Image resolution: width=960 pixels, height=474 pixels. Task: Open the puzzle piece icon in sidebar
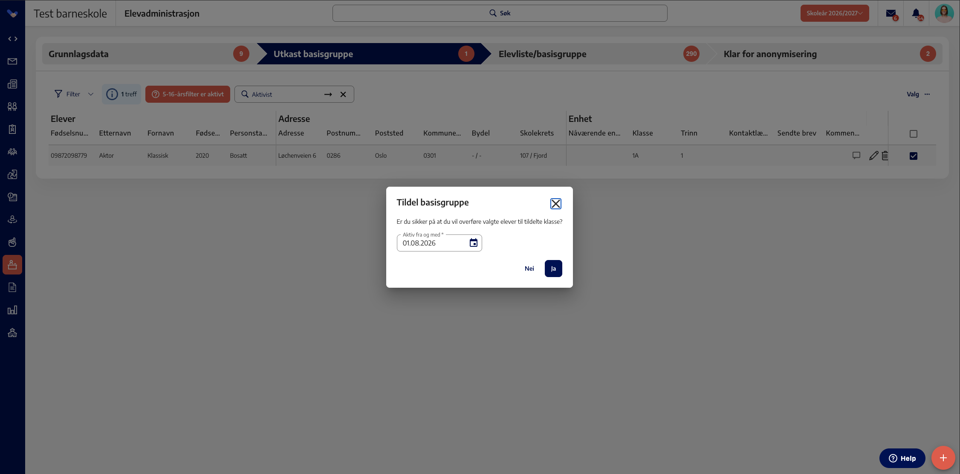(12, 174)
